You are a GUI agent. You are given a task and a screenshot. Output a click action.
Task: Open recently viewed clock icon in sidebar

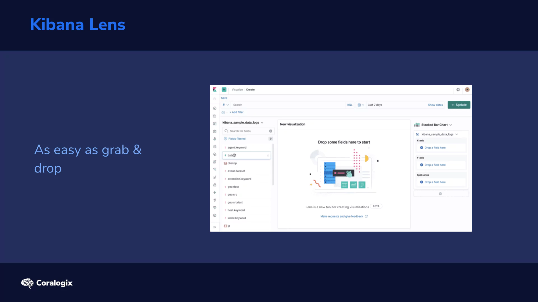pyautogui.click(x=215, y=99)
